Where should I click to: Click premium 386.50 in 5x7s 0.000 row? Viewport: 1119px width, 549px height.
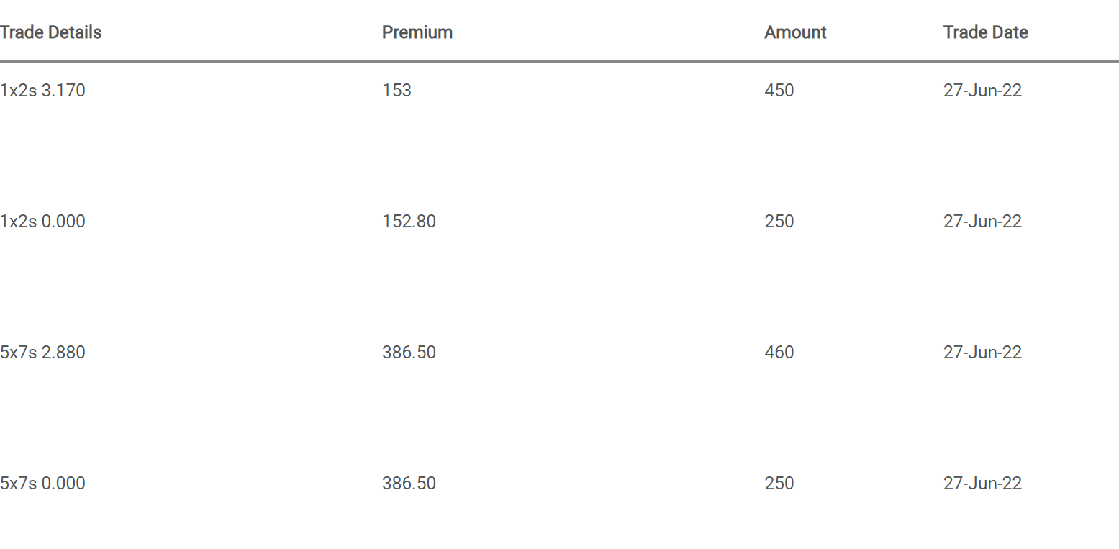tap(409, 484)
